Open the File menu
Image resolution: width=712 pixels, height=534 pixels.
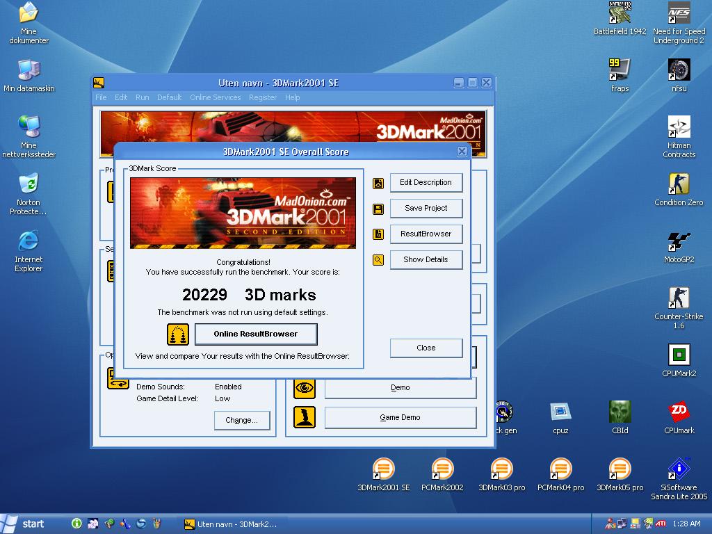101,97
